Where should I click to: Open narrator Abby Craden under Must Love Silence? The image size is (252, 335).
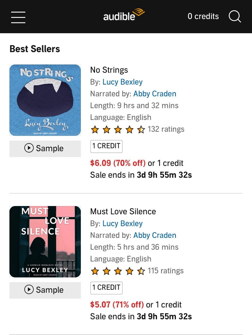coord(155,235)
